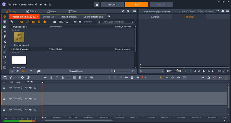The height and width of the screenshot is (123, 231).
Task: Click the 3D filter icon in library
Action: click(x=75, y=22)
